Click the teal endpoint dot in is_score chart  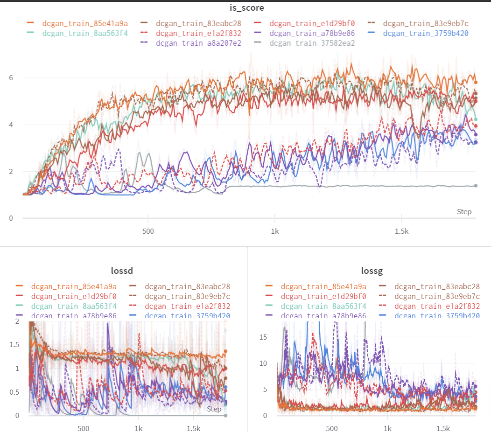(476, 119)
